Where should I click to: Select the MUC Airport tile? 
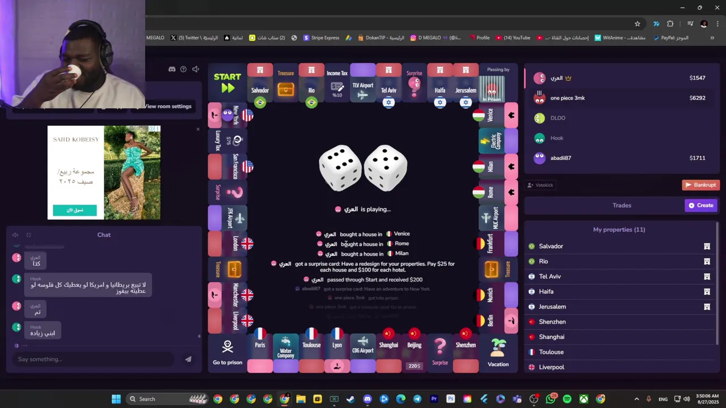click(x=498, y=218)
